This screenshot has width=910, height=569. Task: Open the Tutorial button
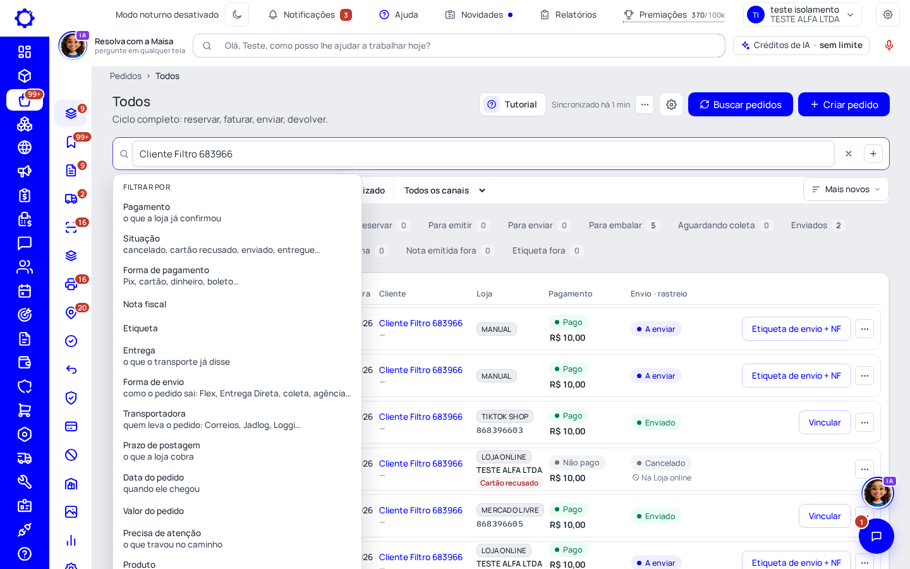(x=513, y=104)
